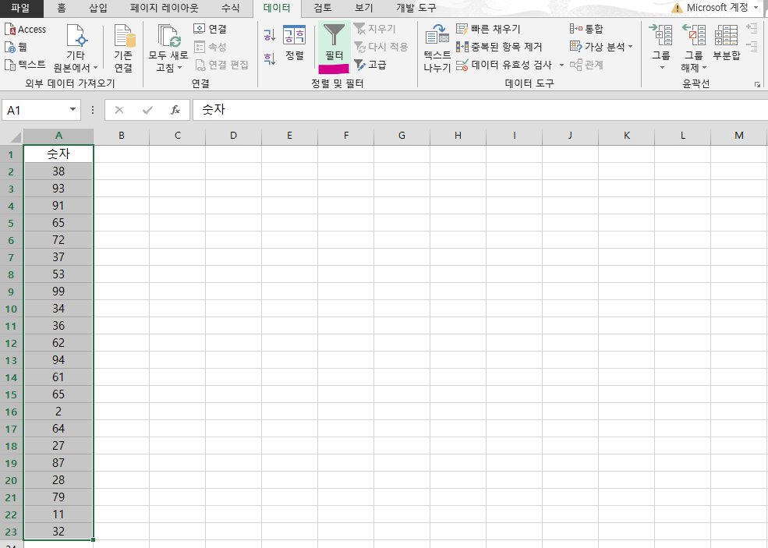Click the hide detail icon in 윤곽선
Image resolution: width=768 pixels, height=548 pixels.
[x=752, y=47]
